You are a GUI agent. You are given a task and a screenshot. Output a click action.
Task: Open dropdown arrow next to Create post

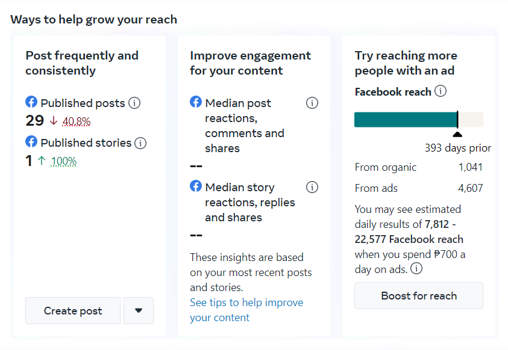tap(139, 311)
